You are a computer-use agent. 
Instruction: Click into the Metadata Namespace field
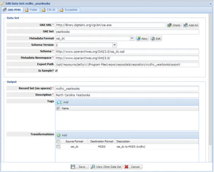pyautogui.click(x=127, y=58)
